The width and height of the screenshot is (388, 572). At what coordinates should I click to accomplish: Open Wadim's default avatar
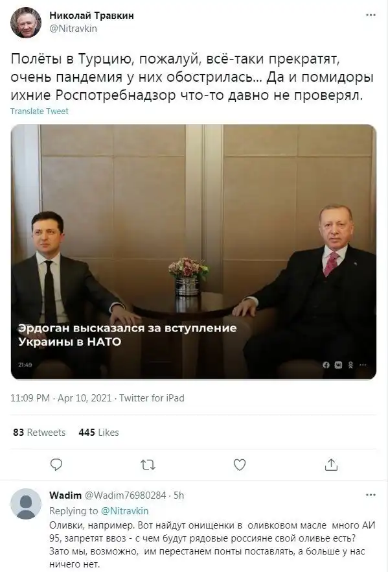[26, 504]
